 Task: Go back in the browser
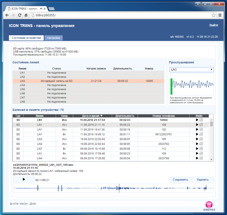pyautogui.click(x=7, y=15)
